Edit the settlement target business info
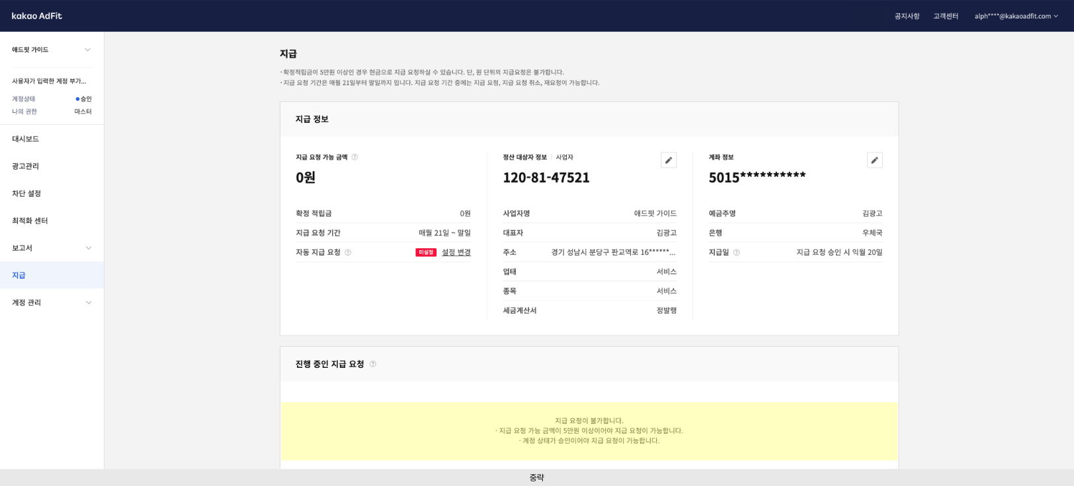1074x486 pixels. [x=669, y=160]
